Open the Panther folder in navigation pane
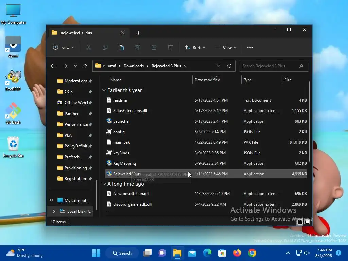Viewport: 348px width, 261px height. coord(71,114)
